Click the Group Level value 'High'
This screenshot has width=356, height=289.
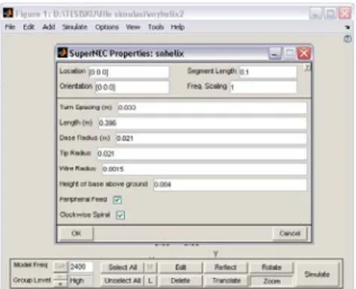pos(81,281)
